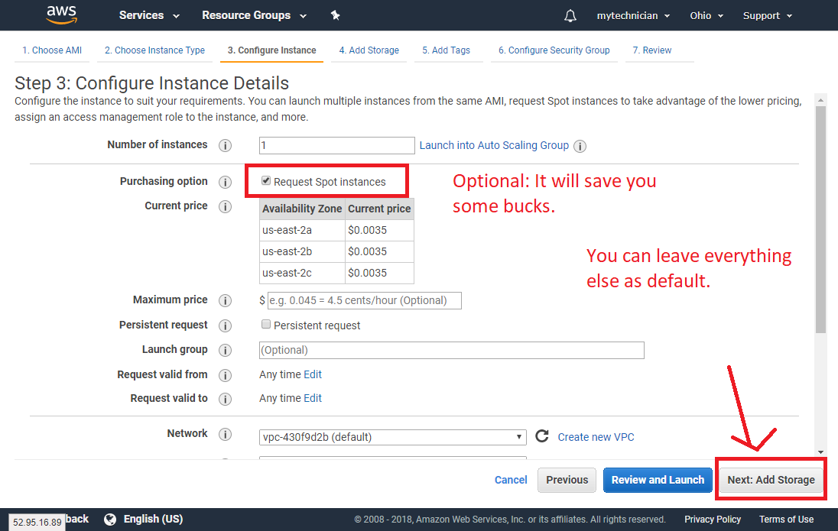
Task: Cancel the instance wizard
Action: pyautogui.click(x=511, y=480)
